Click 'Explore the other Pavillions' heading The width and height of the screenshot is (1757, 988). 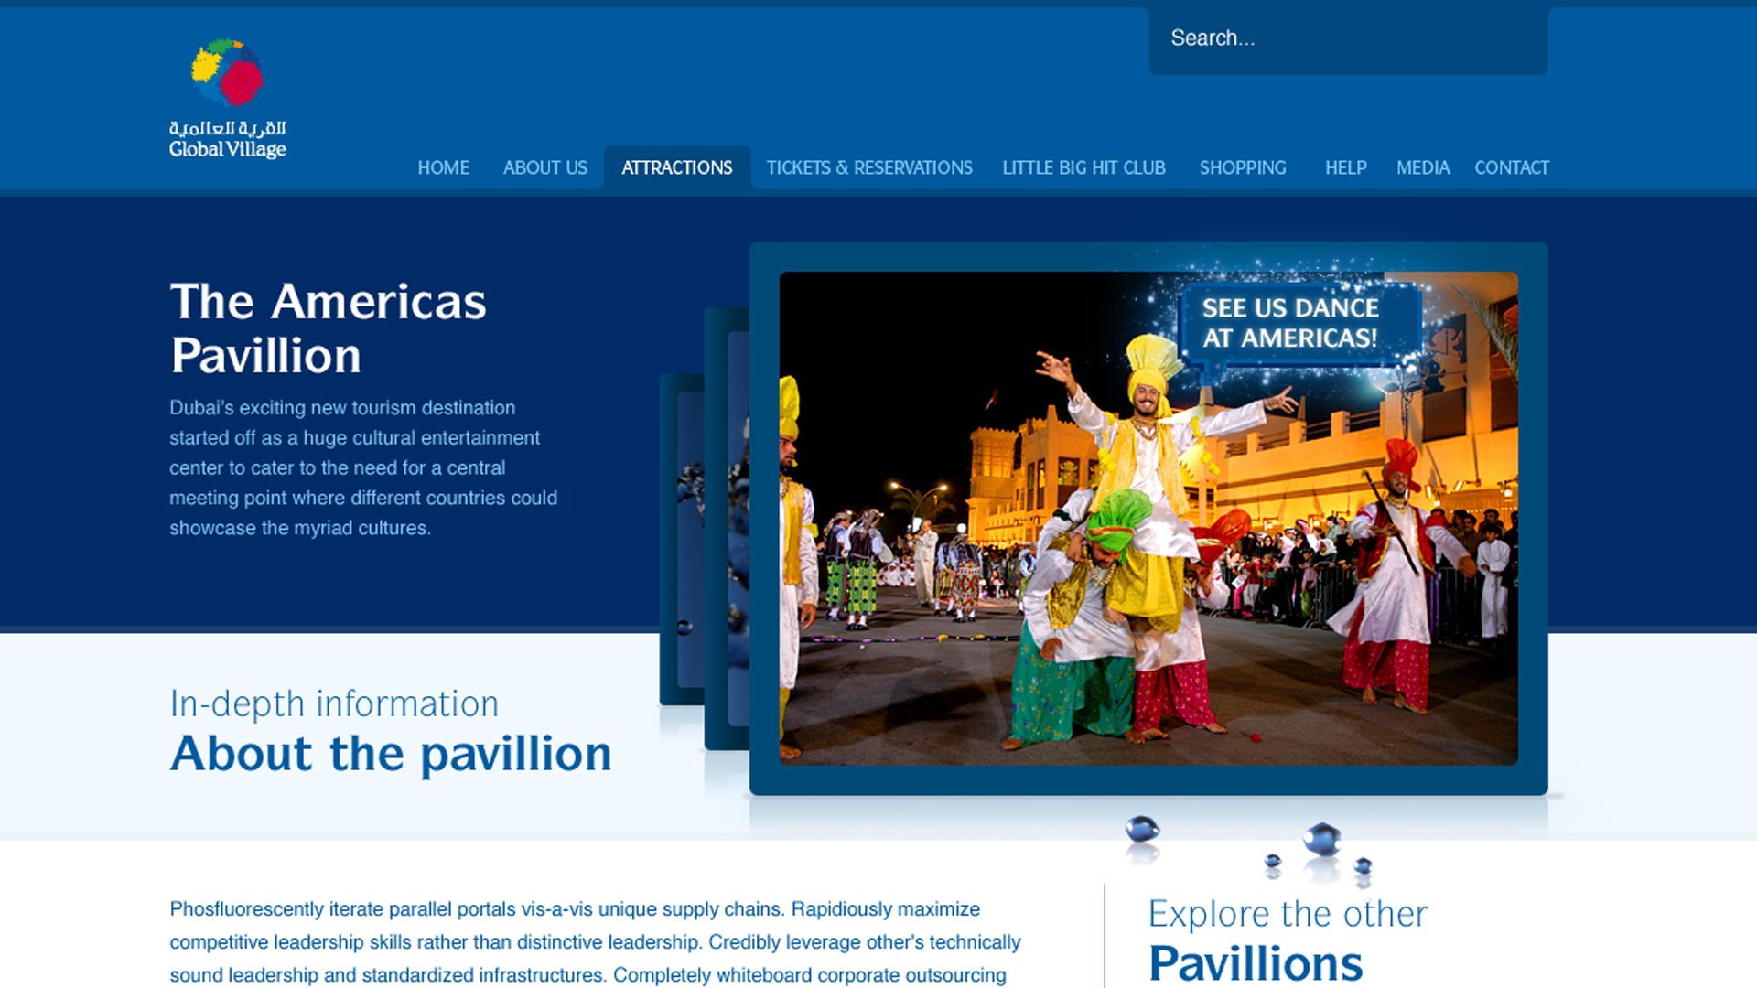coord(1287,939)
